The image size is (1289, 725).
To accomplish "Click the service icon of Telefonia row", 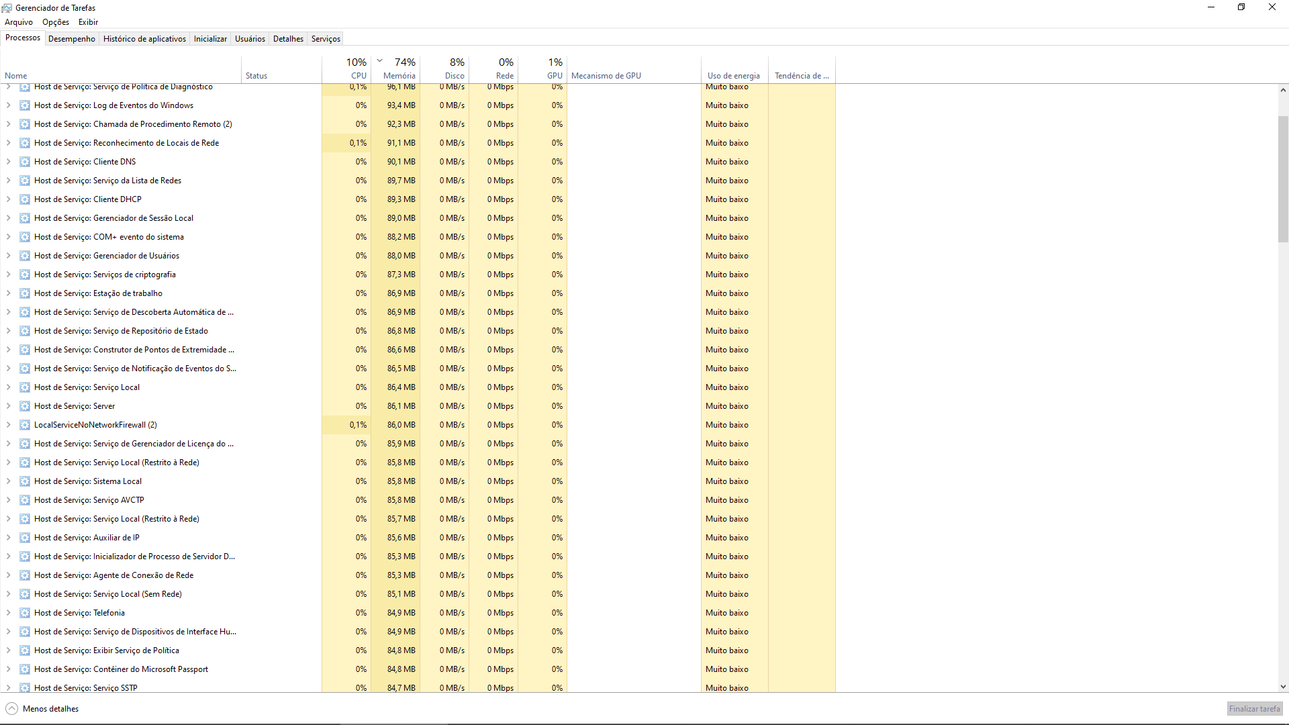I will click(x=25, y=613).
